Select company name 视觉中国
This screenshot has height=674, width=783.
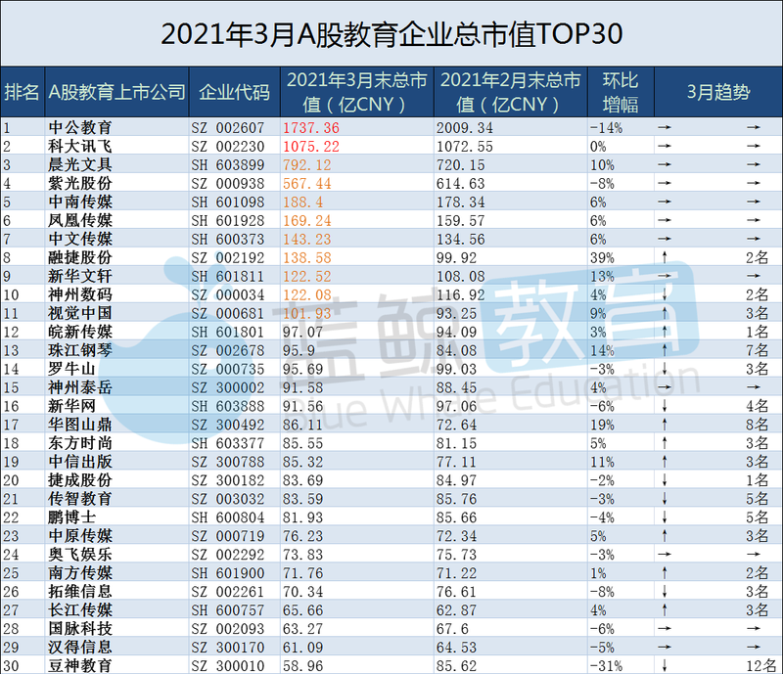pyautogui.click(x=80, y=313)
